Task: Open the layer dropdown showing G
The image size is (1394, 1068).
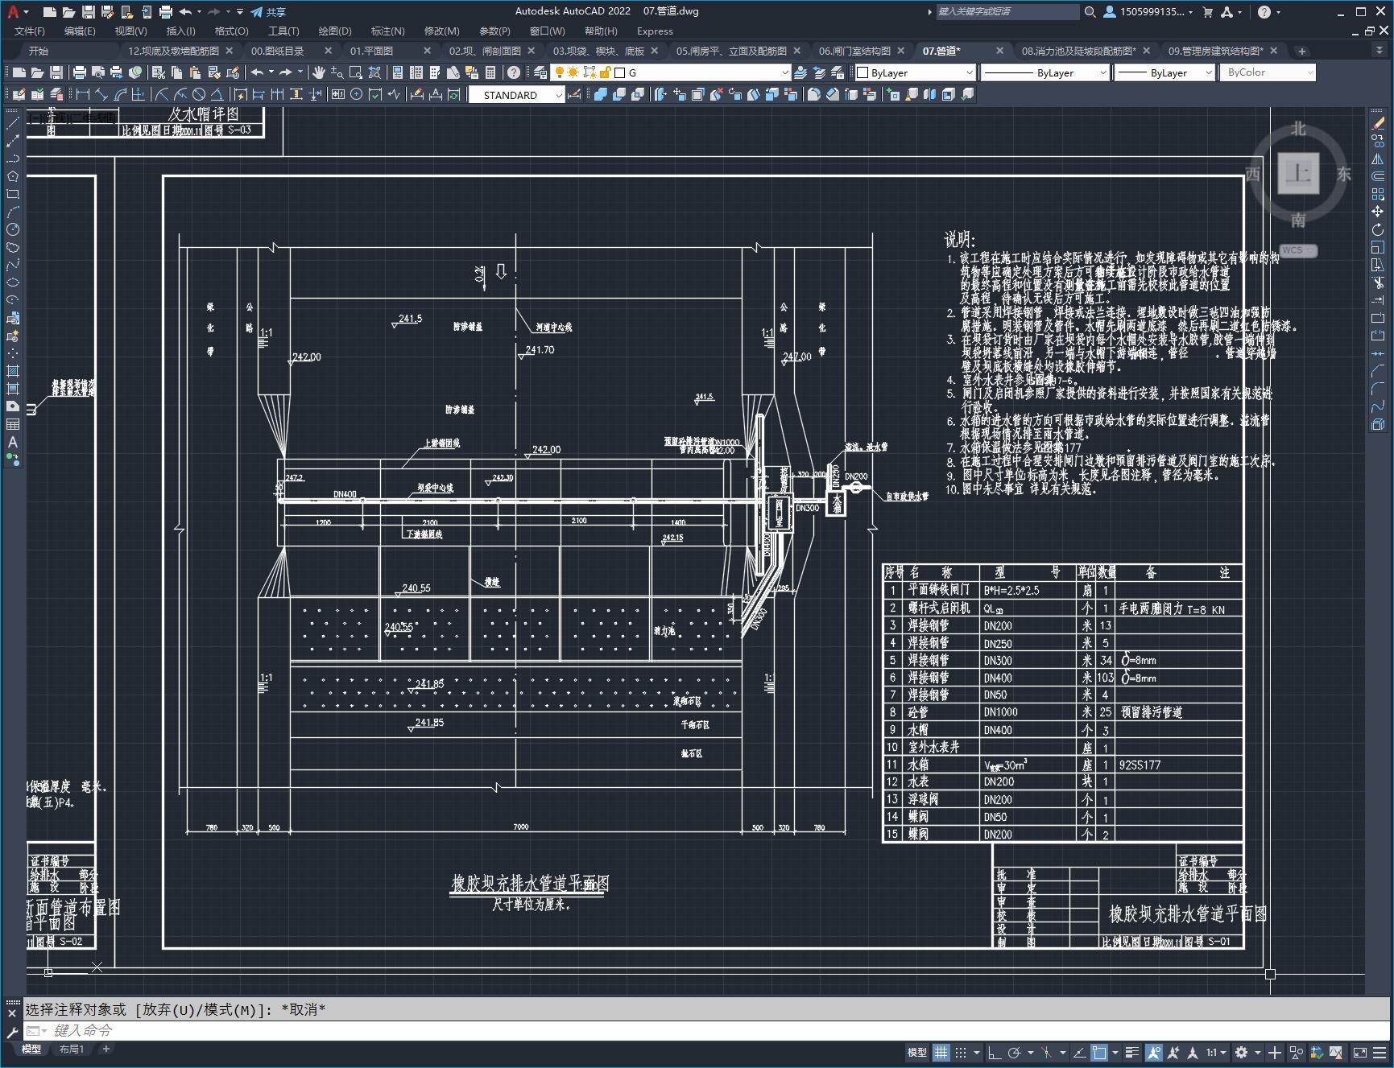Action: coord(670,72)
